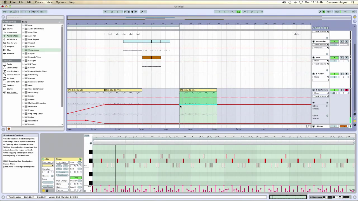Toggle the Computer MIDI Keyboard icon
Screen dimensions: 358x201
(324, 12)
